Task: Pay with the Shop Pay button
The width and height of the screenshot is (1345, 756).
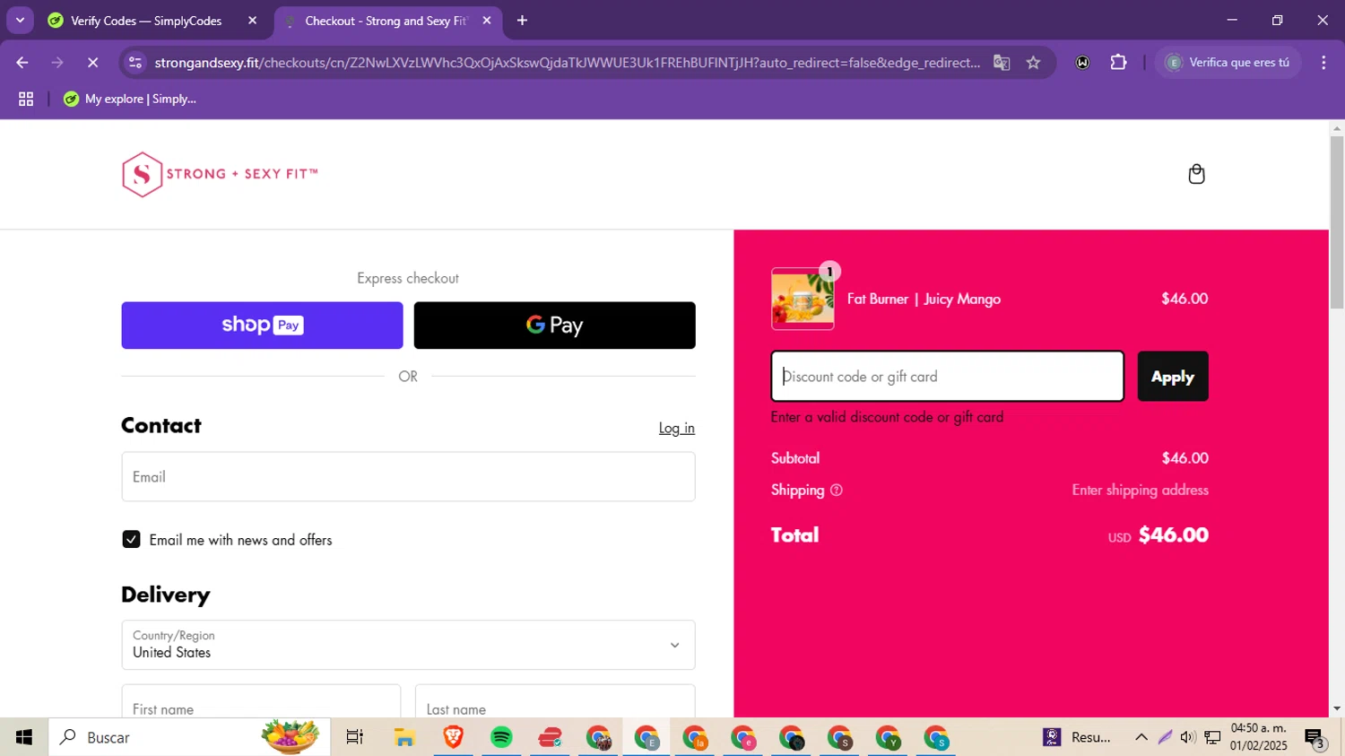Action: pos(262,326)
